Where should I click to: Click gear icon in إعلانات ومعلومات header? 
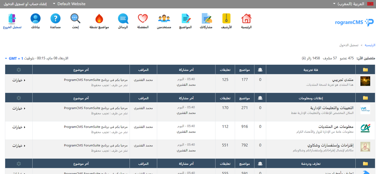[x=19, y=98]
